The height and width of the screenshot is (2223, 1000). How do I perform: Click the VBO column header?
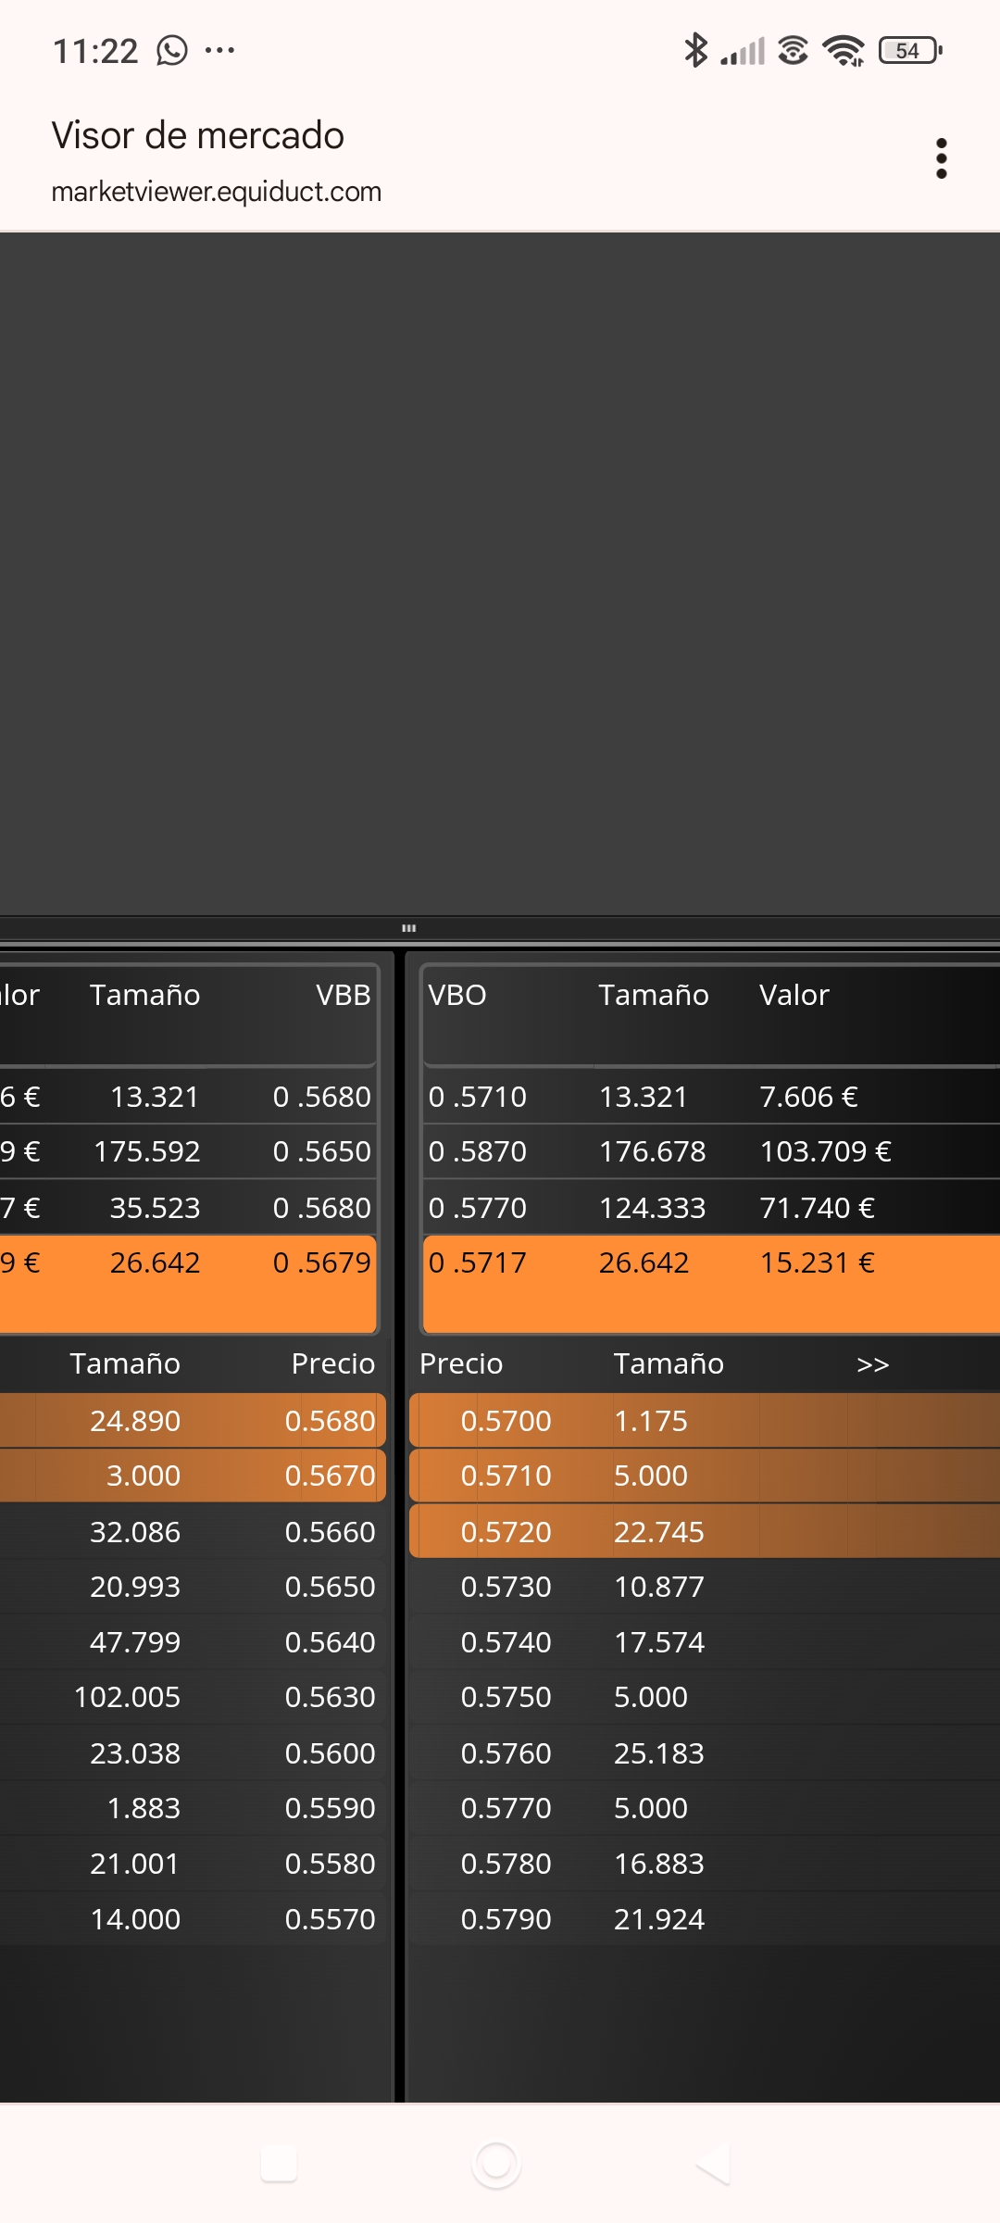click(x=457, y=995)
